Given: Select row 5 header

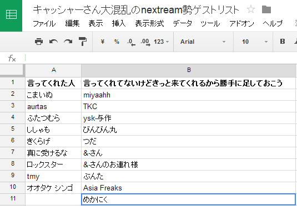Looking at the screenshot, I should click(x=13, y=129).
